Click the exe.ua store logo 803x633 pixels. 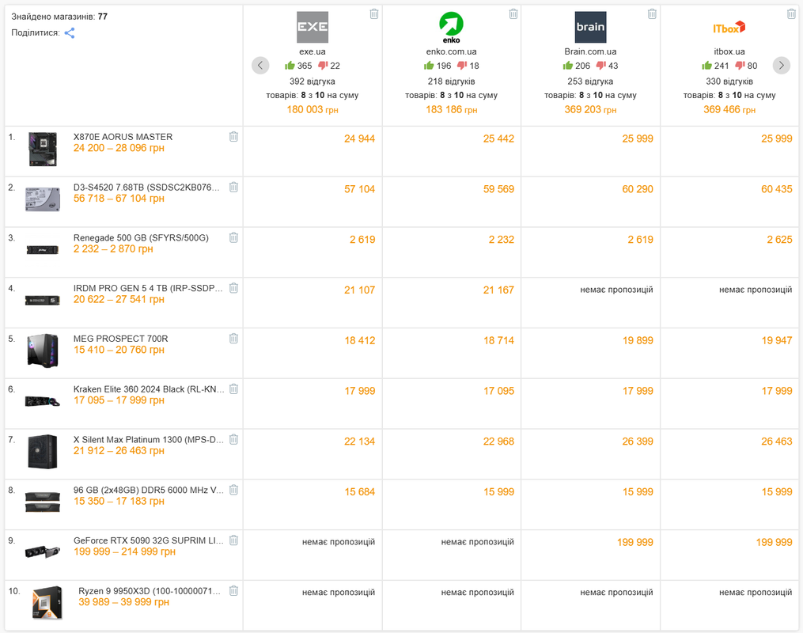pyautogui.click(x=312, y=27)
